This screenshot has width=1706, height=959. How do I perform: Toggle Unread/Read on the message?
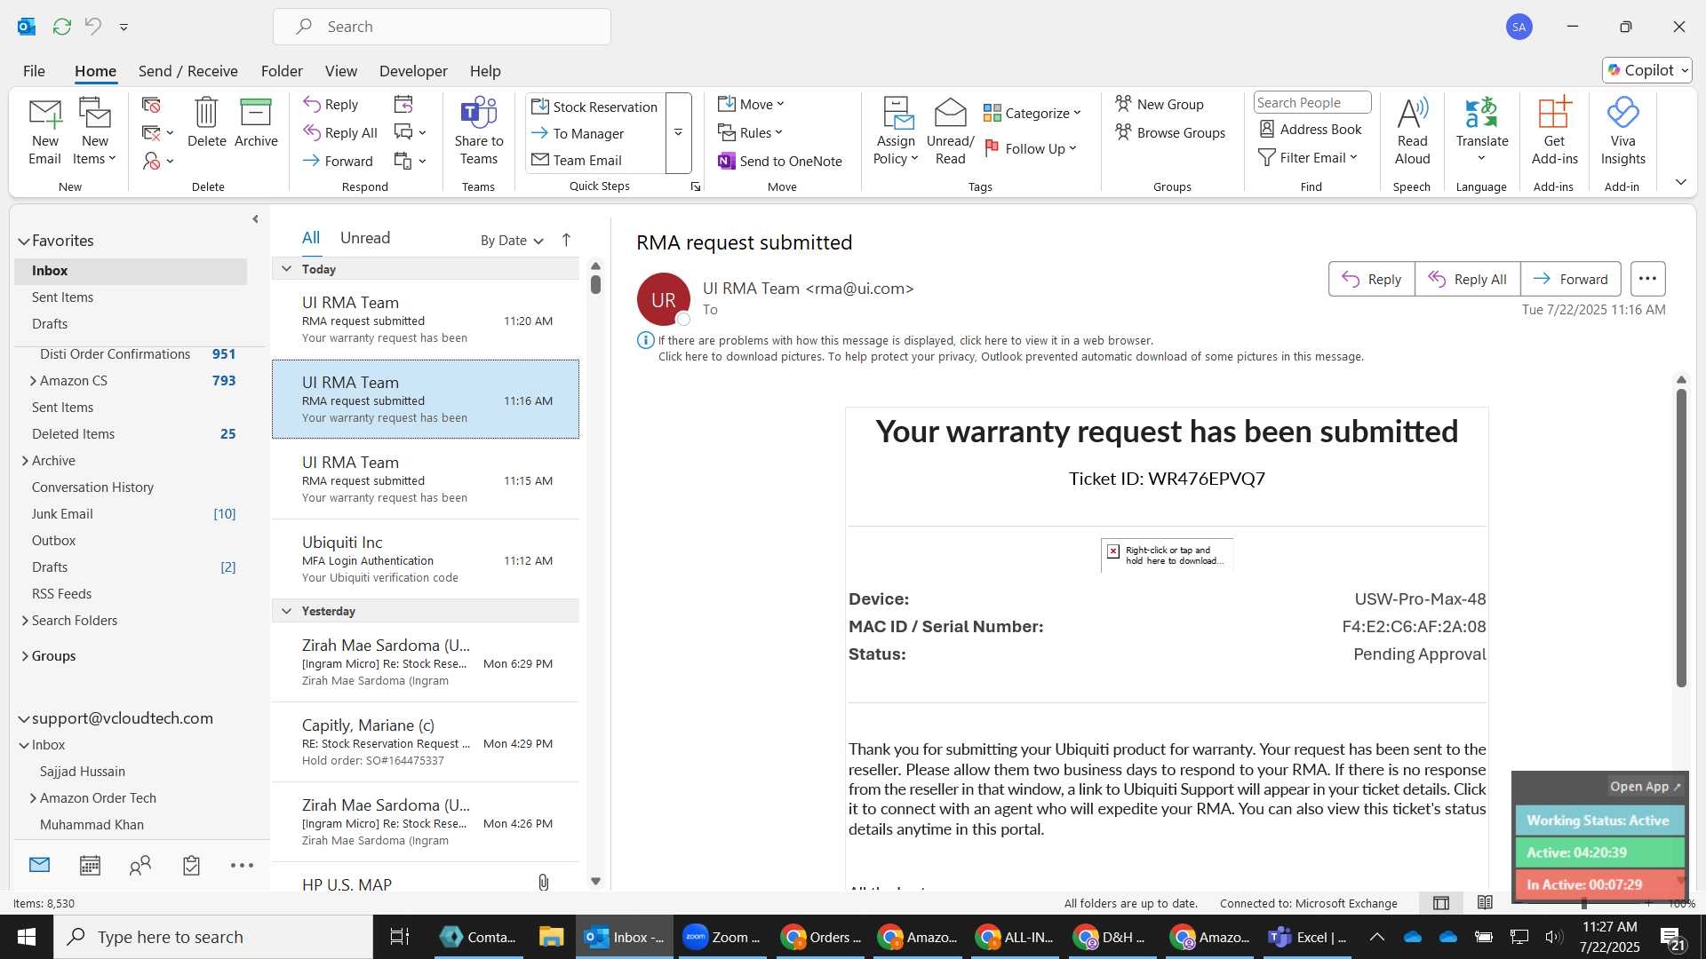point(950,131)
